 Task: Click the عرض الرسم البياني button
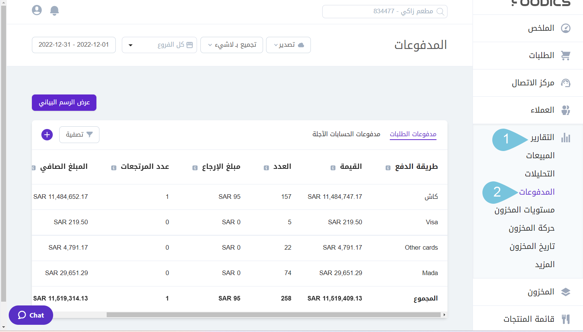[64, 102]
